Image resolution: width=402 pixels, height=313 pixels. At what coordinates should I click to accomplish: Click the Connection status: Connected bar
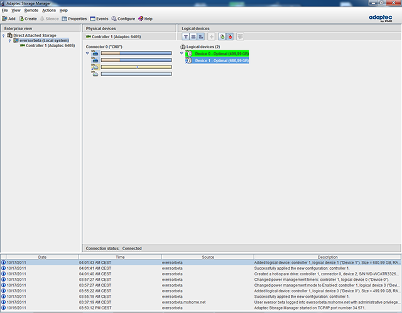point(241,248)
